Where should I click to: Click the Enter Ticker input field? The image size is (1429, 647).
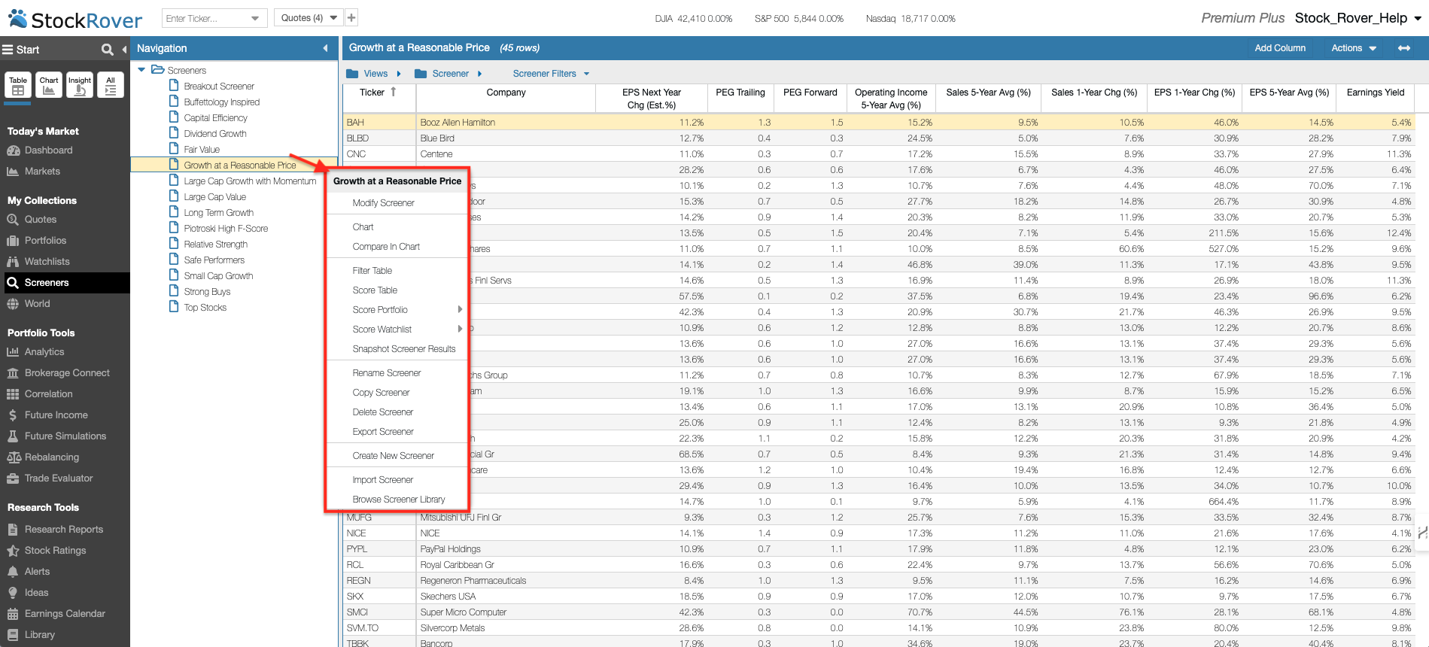pyautogui.click(x=205, y=18)
